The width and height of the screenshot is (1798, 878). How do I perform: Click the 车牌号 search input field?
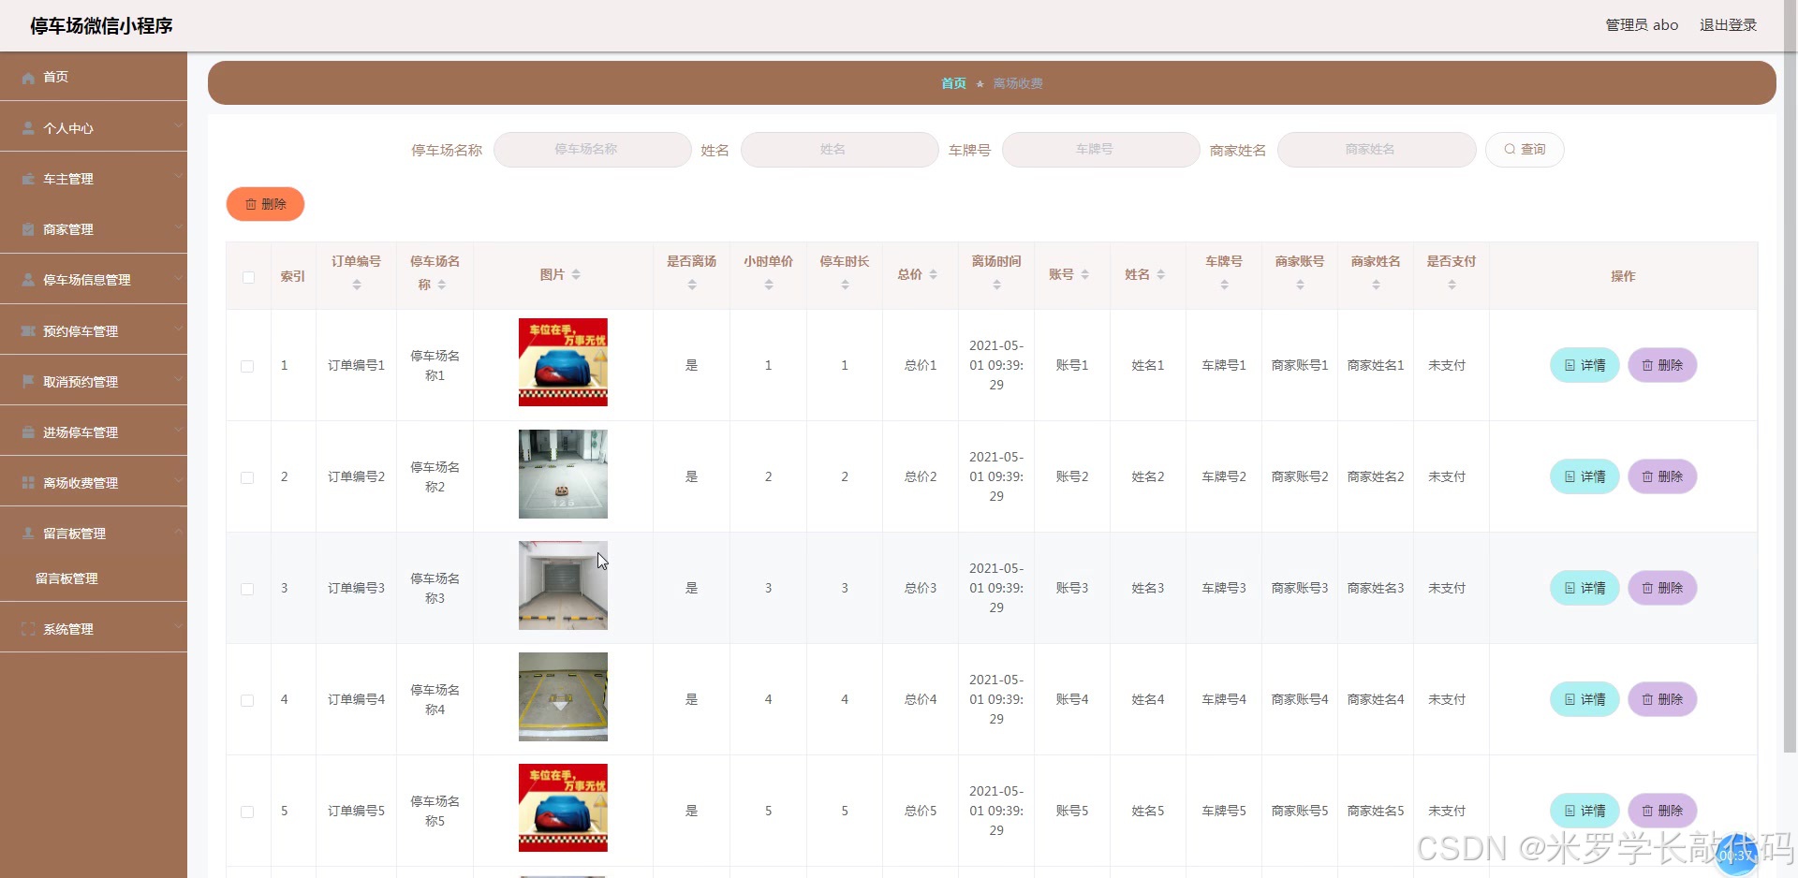click(1100, 150)
